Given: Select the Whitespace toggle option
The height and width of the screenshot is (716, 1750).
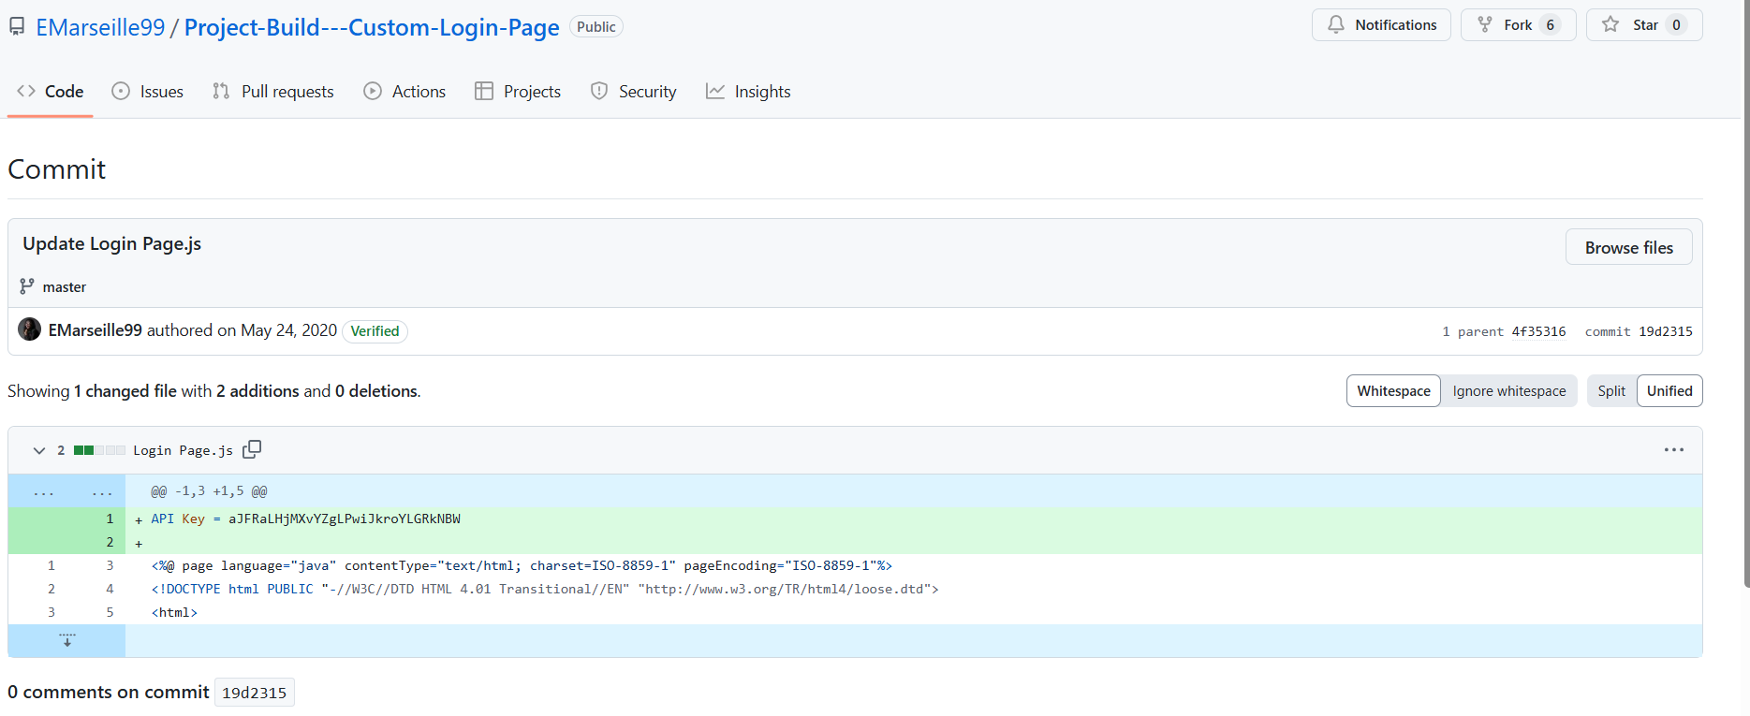Looking at the screenshot, I should (x=1393, y=390).
